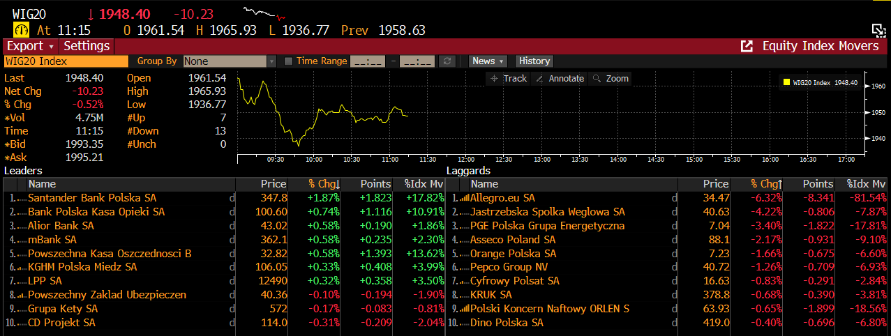891x336 pixels.
Task: Click the Track crosshair icon on chart
Action: pos(495,79)
